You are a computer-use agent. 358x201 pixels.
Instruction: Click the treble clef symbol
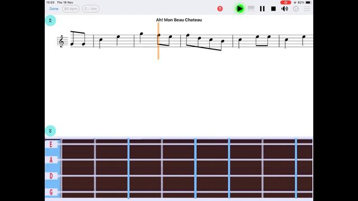(x=61, y=41)
